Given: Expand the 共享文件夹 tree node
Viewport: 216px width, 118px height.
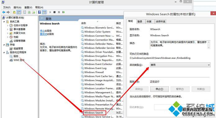Looking at the screenshot, I should click(7, 33).
